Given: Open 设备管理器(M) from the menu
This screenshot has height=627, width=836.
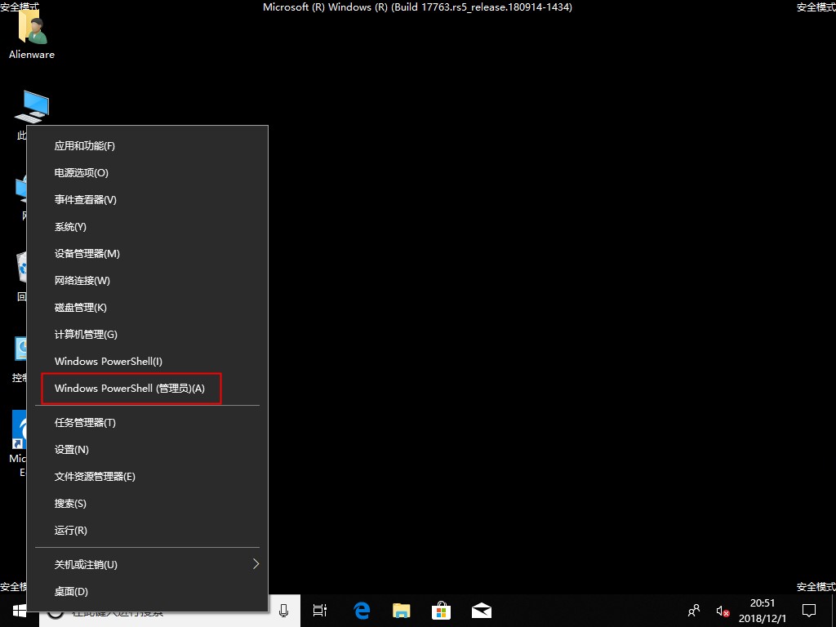Looking at the screenshot, I should pos(87,253).
